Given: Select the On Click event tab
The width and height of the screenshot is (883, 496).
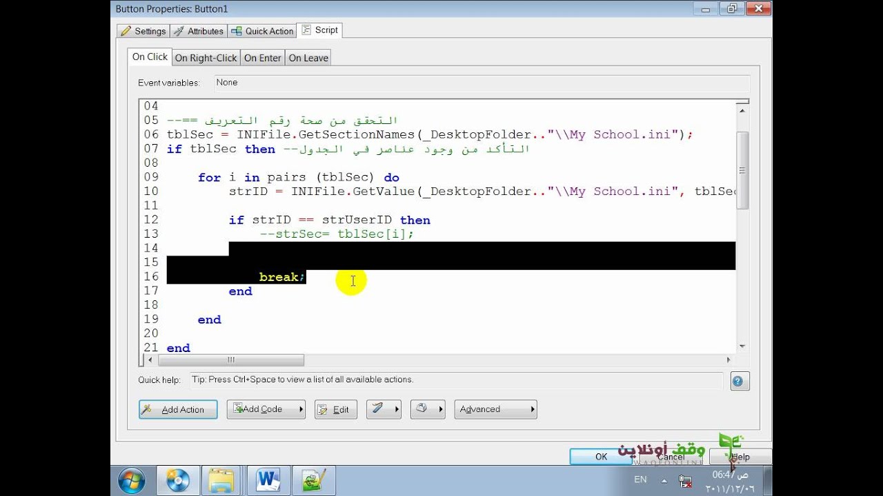Looking at the screenshot, I should pos(150,57).
